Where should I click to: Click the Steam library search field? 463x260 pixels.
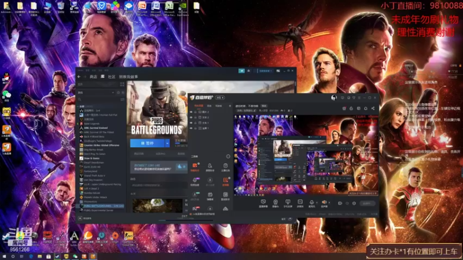(x=99, y=99)
